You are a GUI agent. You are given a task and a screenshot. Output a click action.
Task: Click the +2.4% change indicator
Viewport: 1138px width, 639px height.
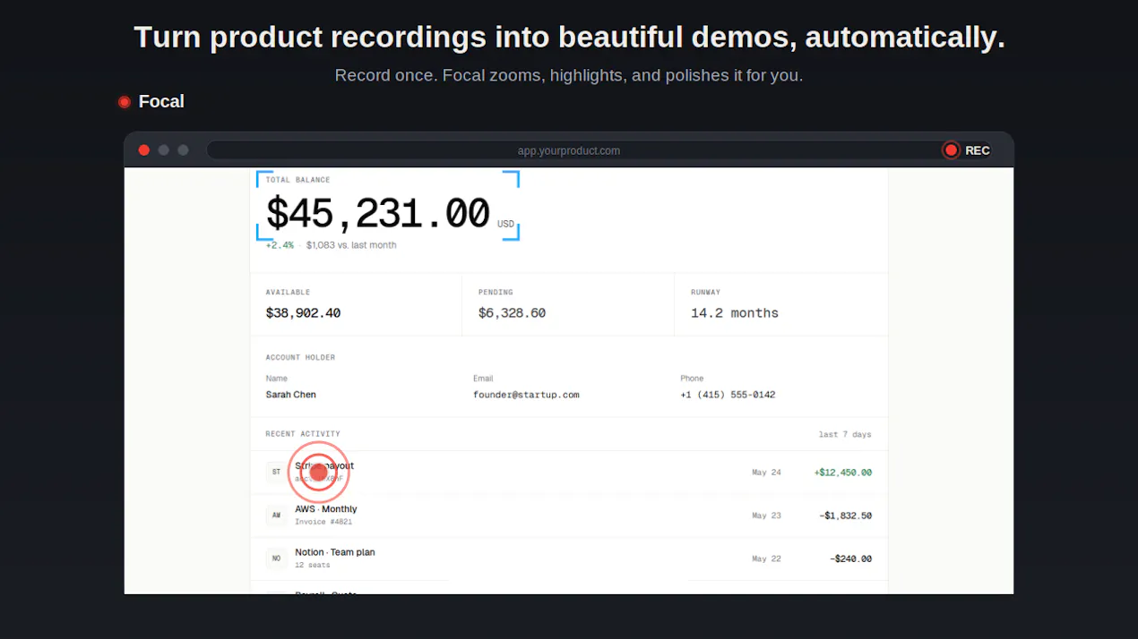point(280,245)
